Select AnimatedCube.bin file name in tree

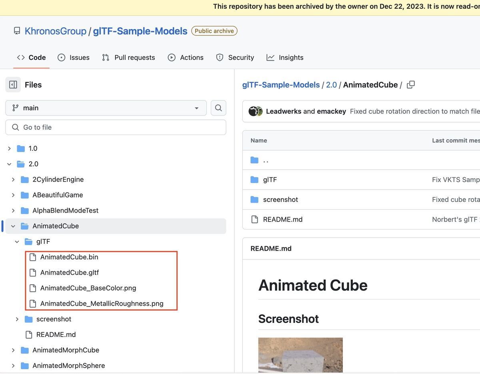point(69,257)
